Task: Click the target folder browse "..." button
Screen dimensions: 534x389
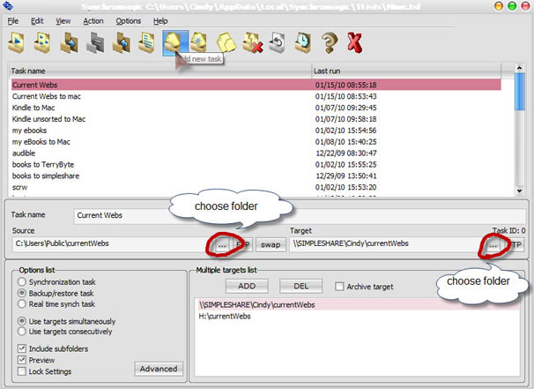Action: point(493,245)
